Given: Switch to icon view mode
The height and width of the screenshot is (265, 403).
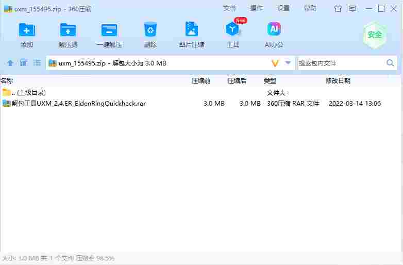Looking at the screenshot, I should [24, 63].
